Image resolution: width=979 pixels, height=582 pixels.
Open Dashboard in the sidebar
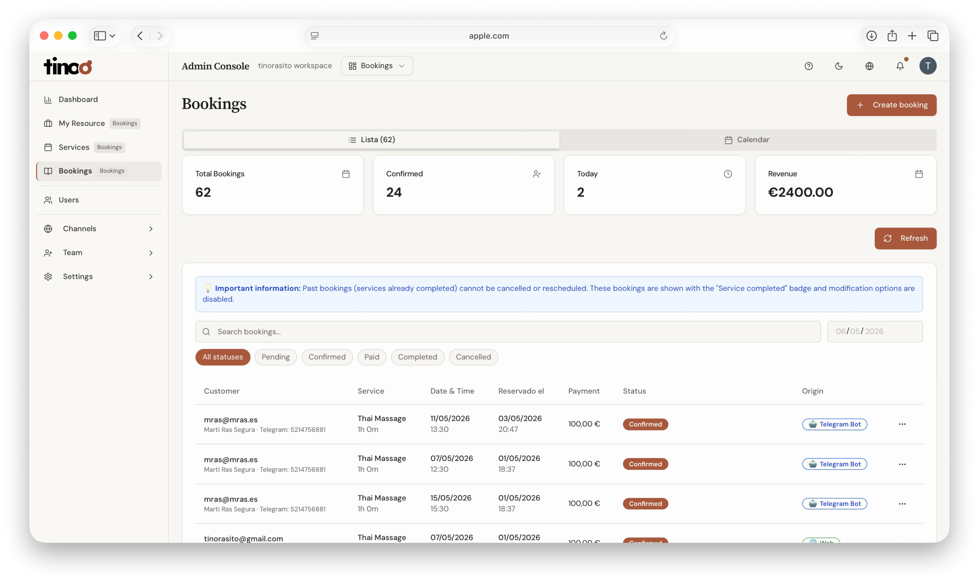click(x=98, y=100)
